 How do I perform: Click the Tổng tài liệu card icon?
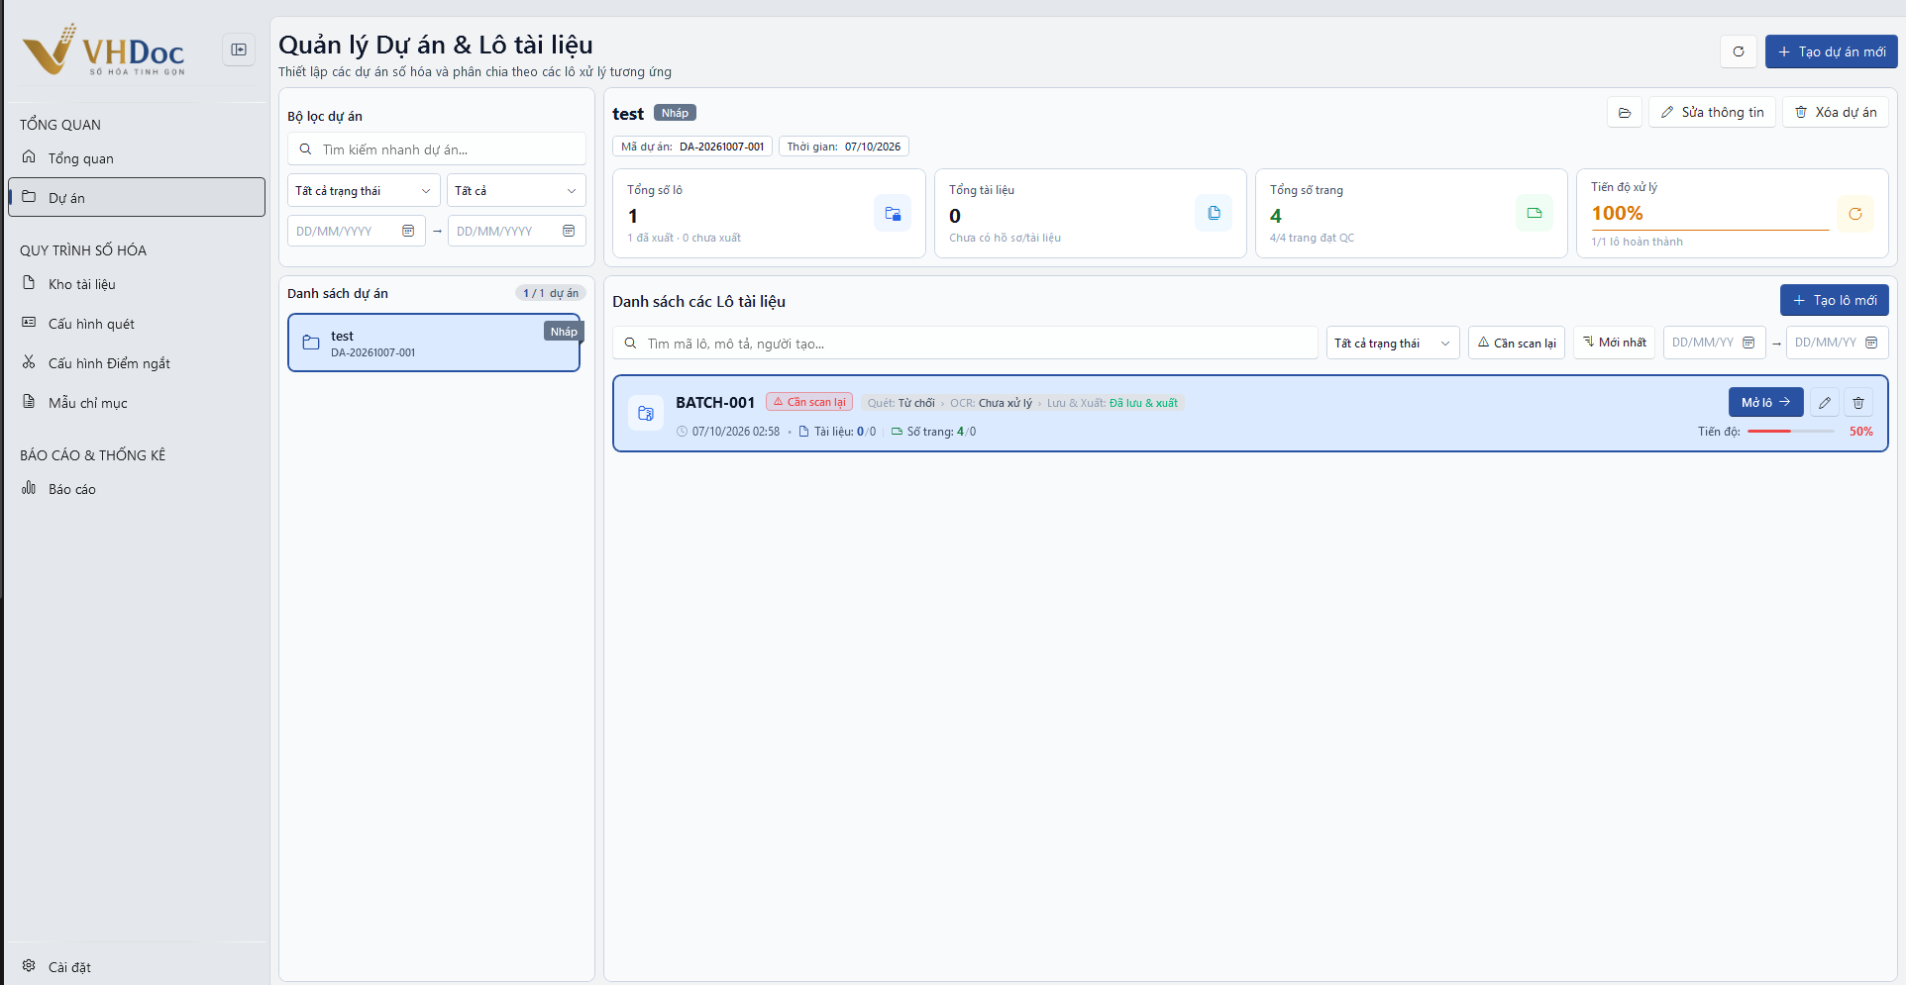pos(1214,214)
